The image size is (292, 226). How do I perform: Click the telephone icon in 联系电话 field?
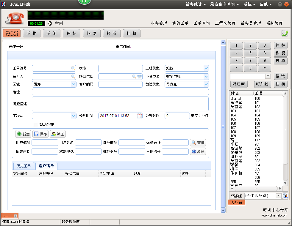point(139,76)
